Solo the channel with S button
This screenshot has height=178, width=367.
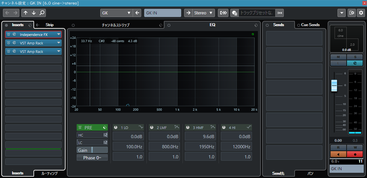coord(355,57)
